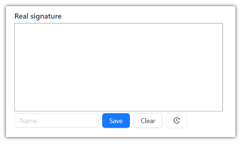Click inside the Name text box

pos(56,121)
